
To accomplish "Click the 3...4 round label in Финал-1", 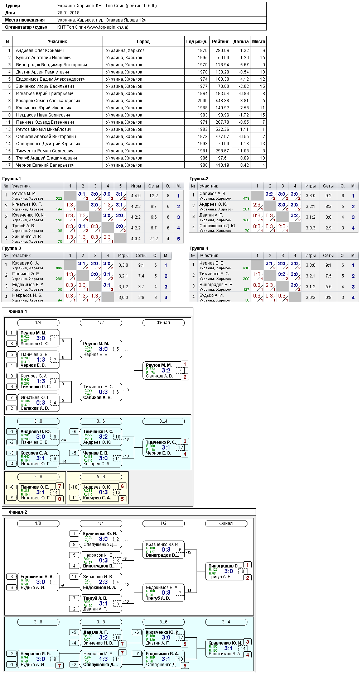I will tap(164, 421).
